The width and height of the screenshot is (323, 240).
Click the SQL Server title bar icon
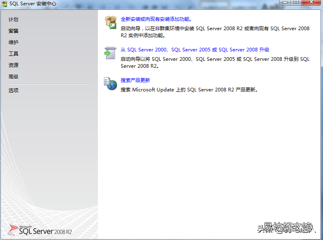(4, 4)
